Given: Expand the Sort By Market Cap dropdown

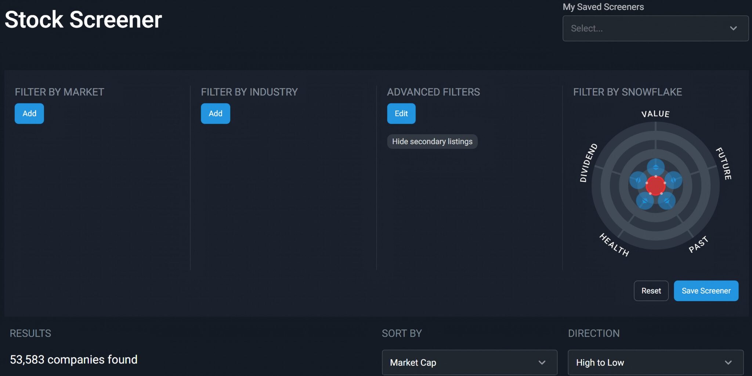Looking at the screenshot, I should click(x=469, y=362).
